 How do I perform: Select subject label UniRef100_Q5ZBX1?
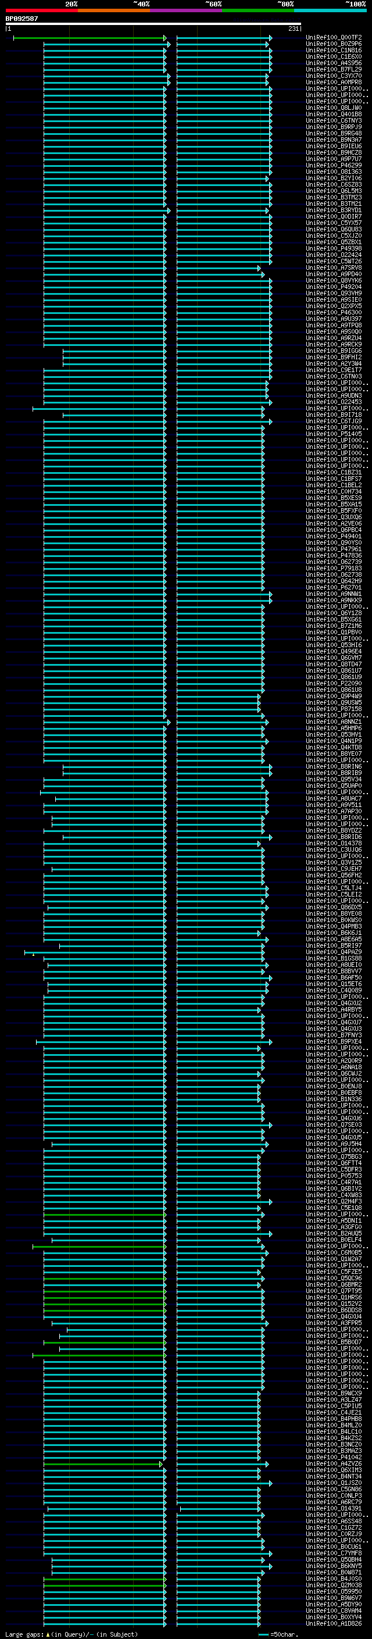(x=334, y=242)
